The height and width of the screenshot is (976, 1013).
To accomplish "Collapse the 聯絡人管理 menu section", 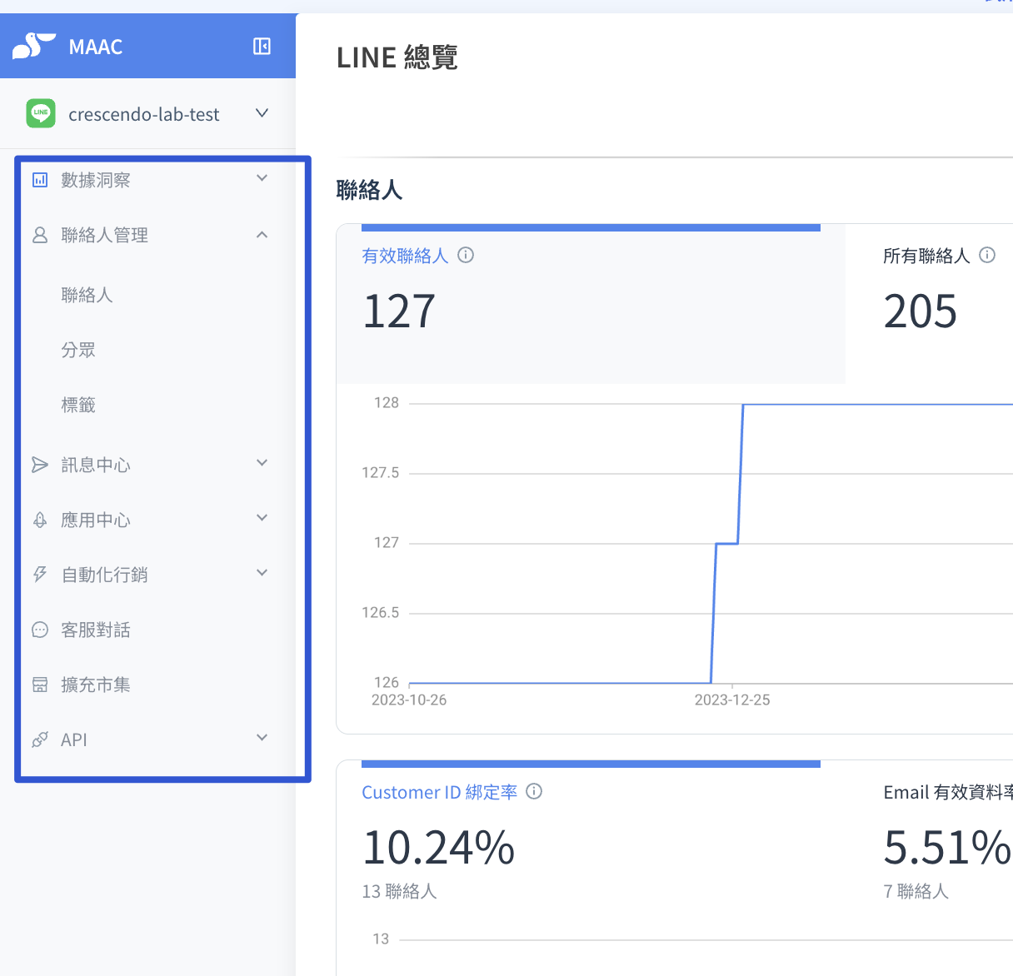I will (x=262, y=235).
